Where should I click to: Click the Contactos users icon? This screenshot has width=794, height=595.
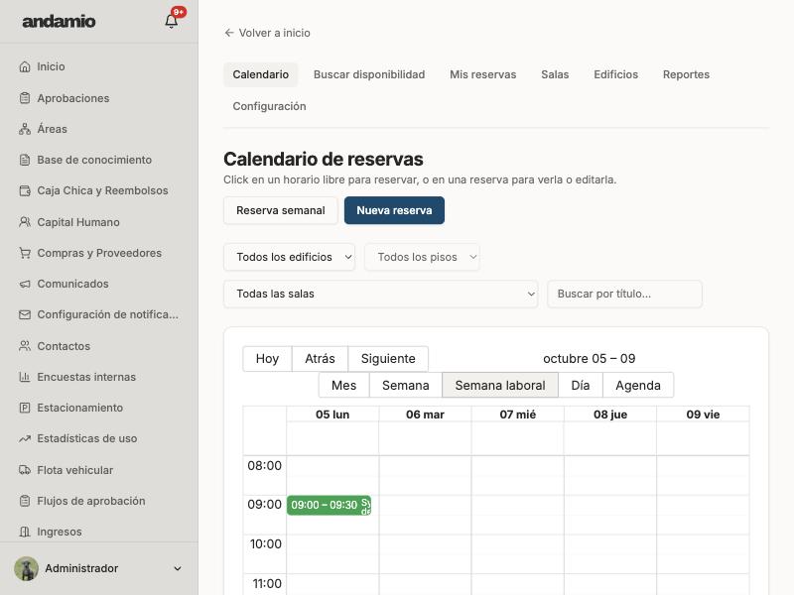pos(24,346)
